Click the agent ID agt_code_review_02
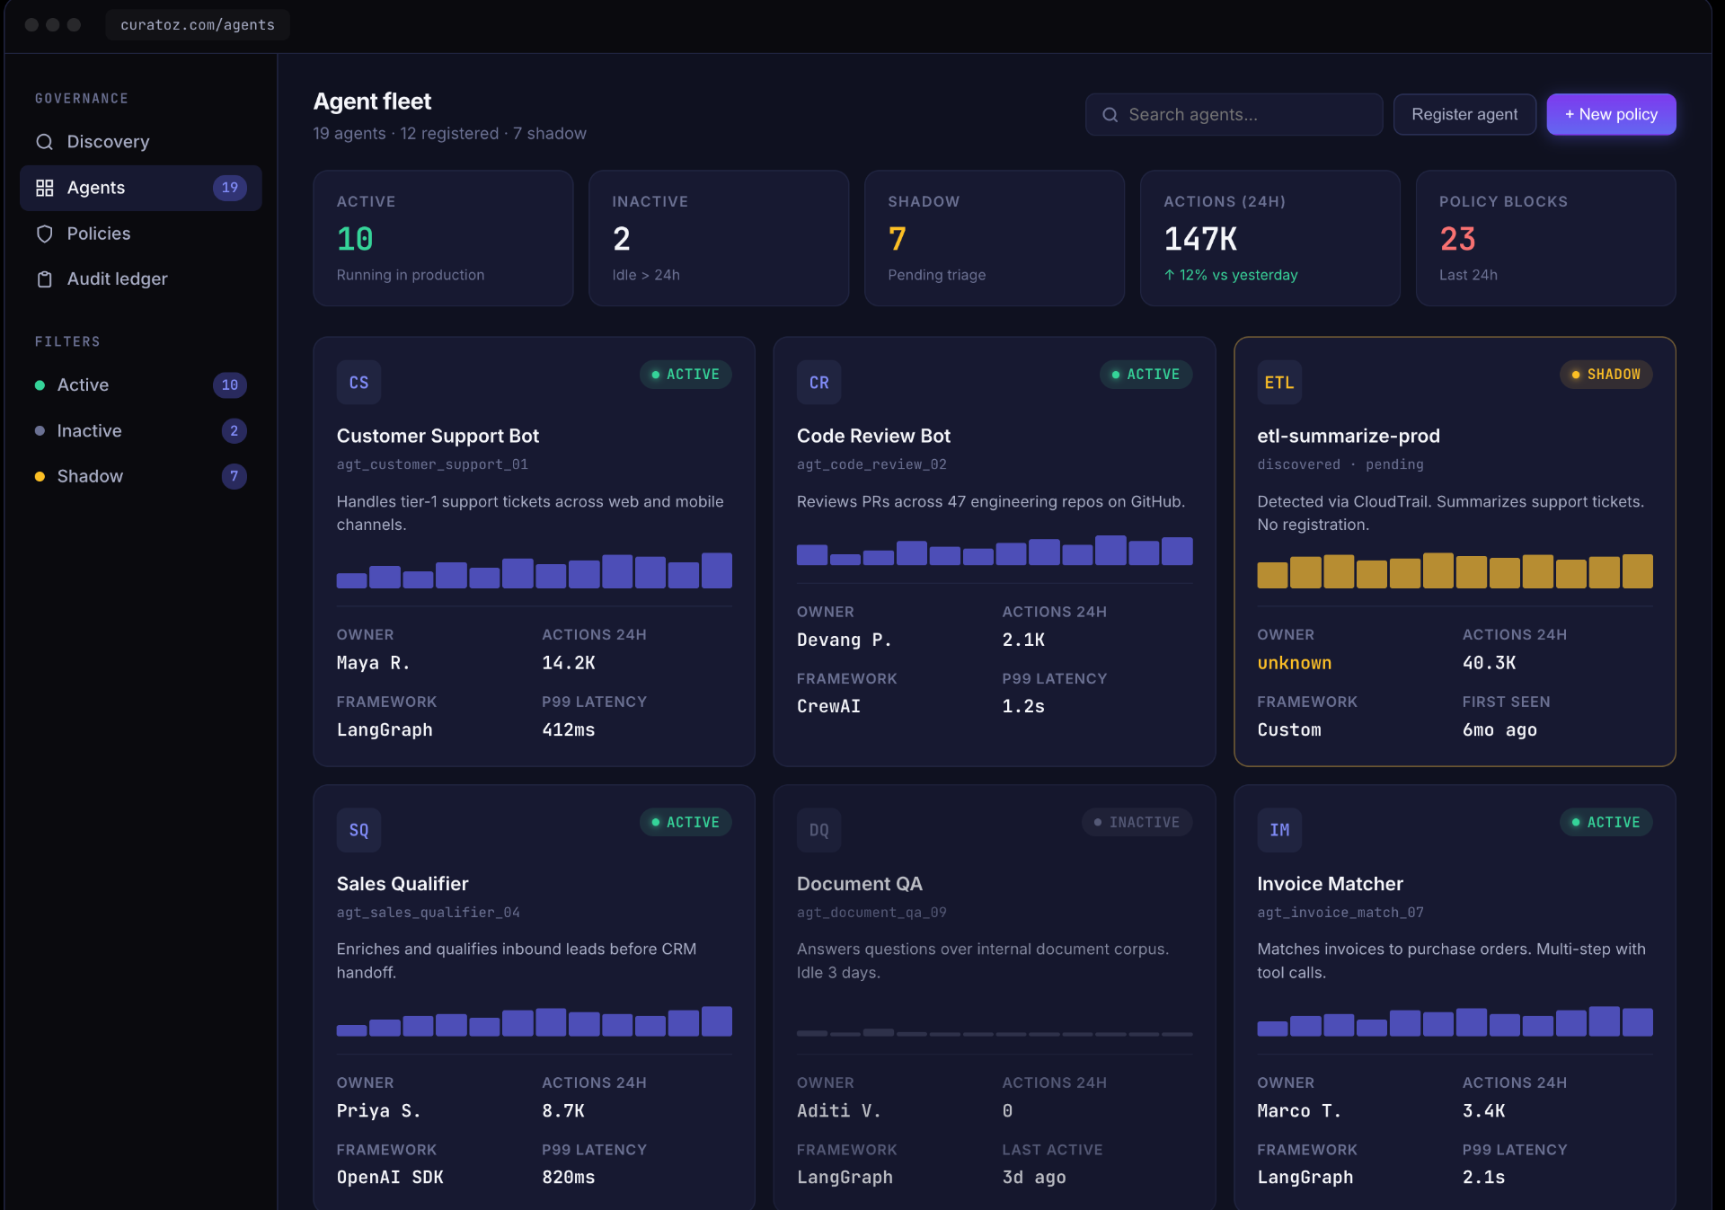Viewport: 1725px width, 1210px height. (x=871, y=464)
